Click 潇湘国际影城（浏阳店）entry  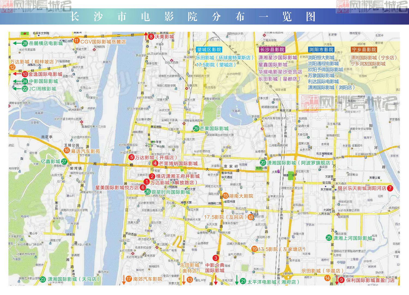click(x=332, y=87)
